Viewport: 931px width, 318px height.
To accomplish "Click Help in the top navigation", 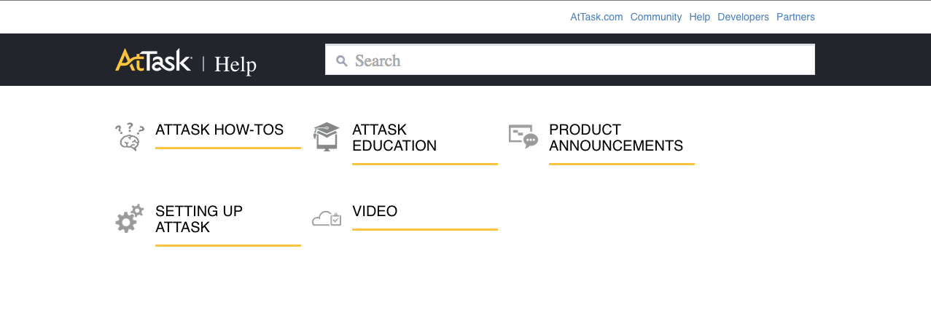I will 700,17.
